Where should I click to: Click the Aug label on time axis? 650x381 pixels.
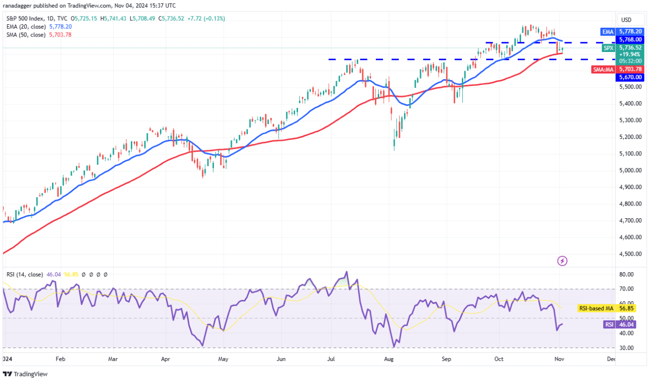(x=388, y=360)
